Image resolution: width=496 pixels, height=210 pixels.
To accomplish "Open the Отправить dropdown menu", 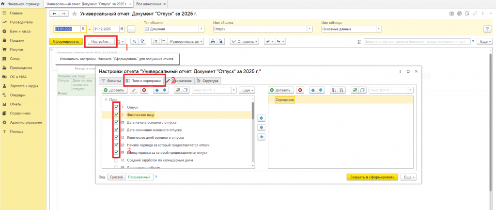I will click(x=244, y=41).
